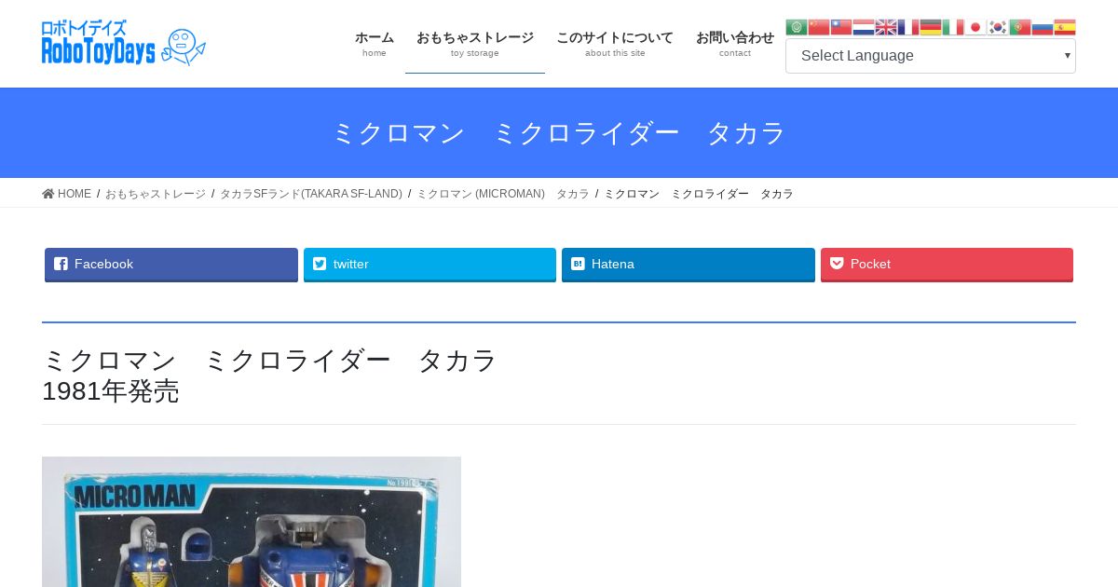Image resolution: width=1118 pixels, height=587 pixels.
Task: Choose the South Korean flag icon
Action: click(x=998, y=27)
